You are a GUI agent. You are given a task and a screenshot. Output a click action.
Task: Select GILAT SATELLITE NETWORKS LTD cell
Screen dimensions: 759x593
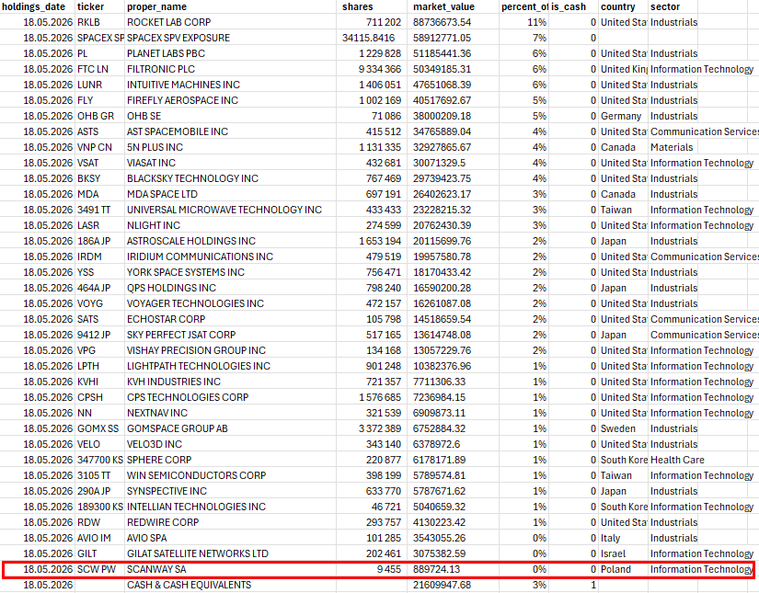click(230, 553)
